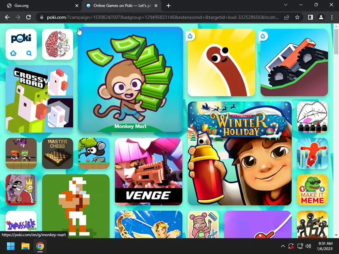This screenshot has width=339, height=254.
Task: Click the Poki logo
Action: click(21, 38)
